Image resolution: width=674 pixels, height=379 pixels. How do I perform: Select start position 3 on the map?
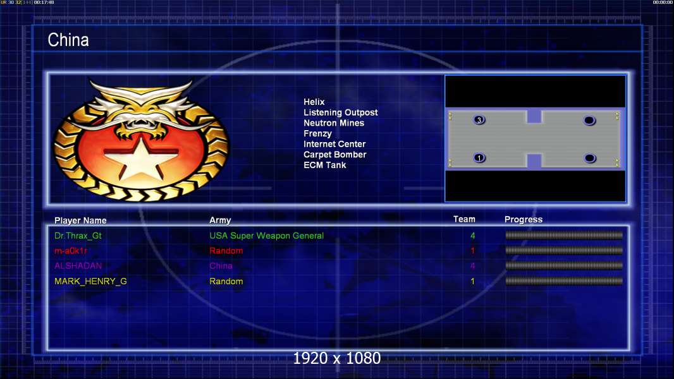tap(479, 120)
